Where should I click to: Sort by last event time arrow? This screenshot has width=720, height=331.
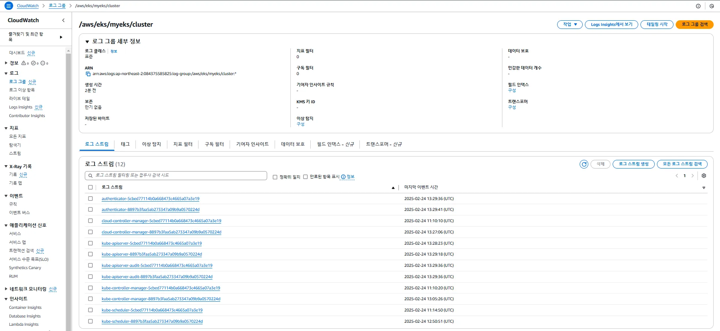pos(704,188)
